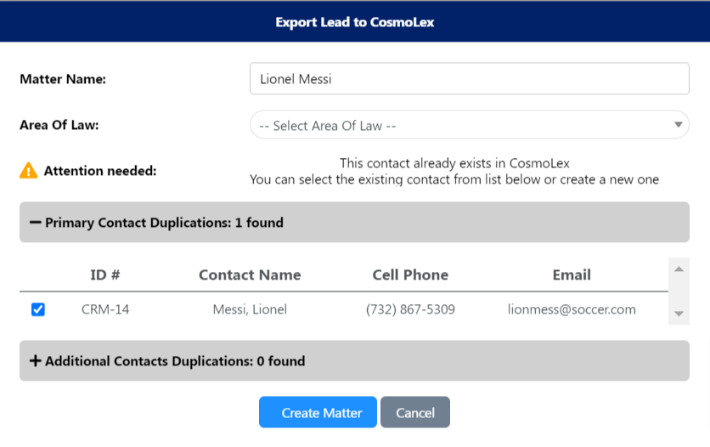Select the Messi, Lionel contact name cell

[x=250, y=309]
